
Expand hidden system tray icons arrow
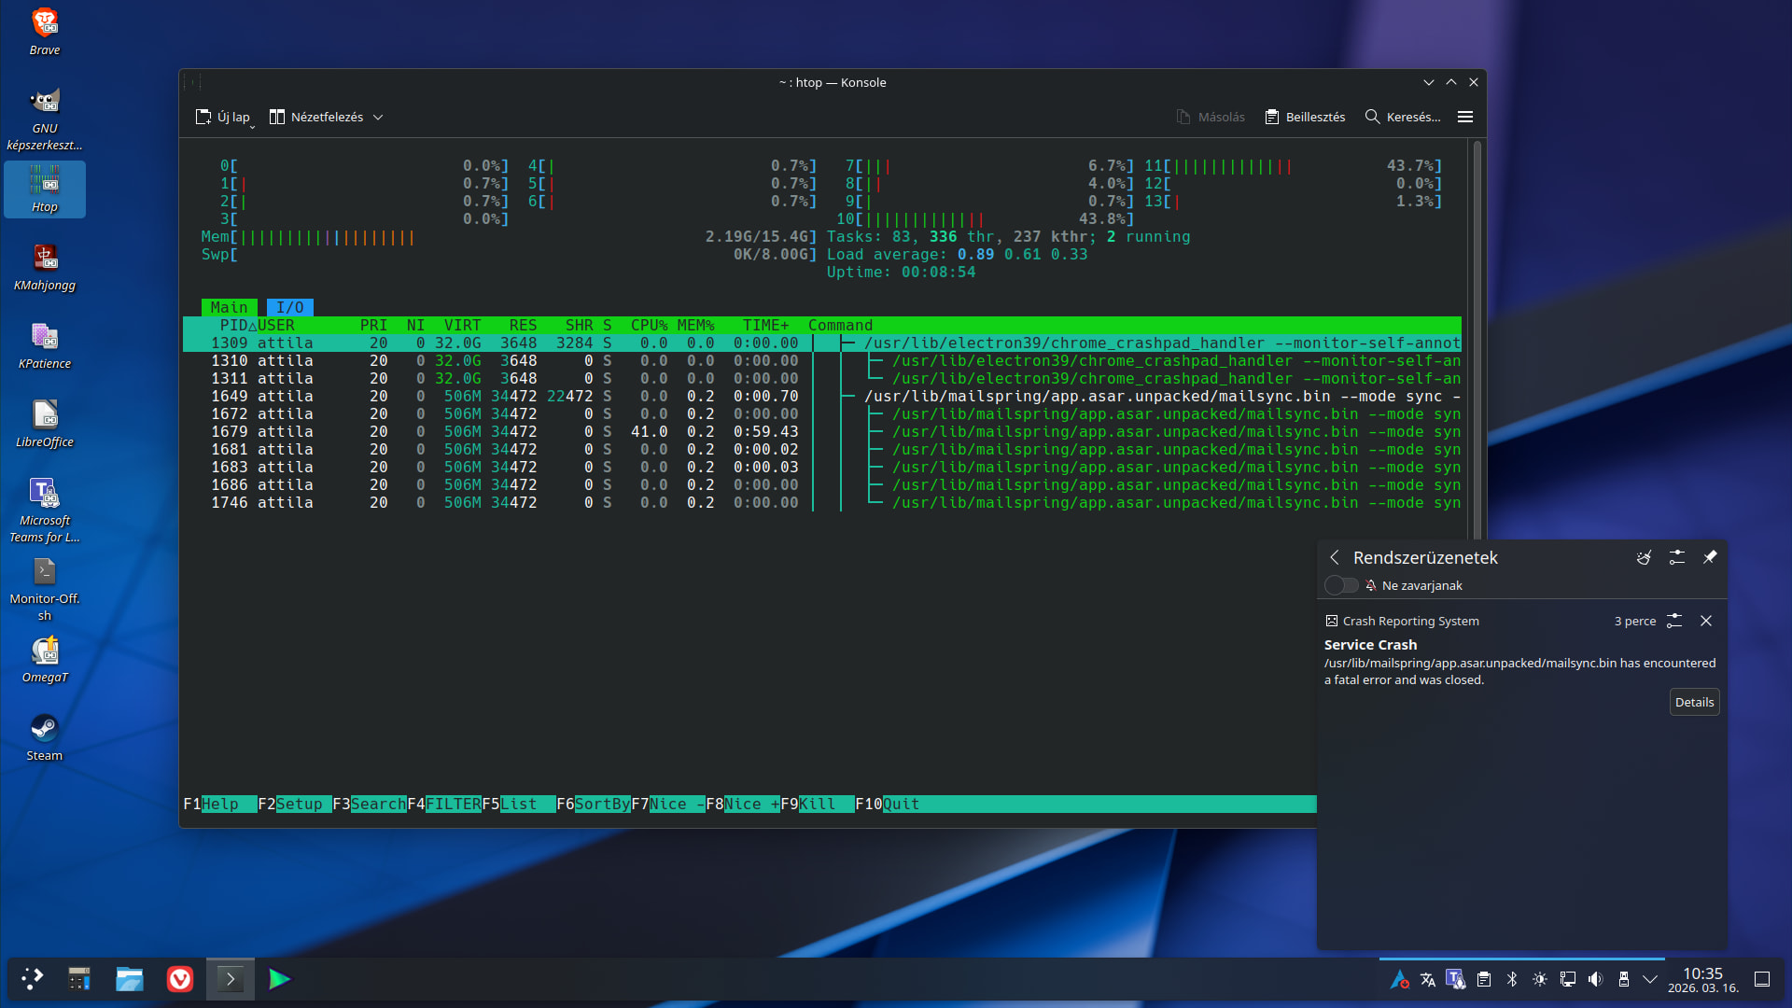(1650, 979)
